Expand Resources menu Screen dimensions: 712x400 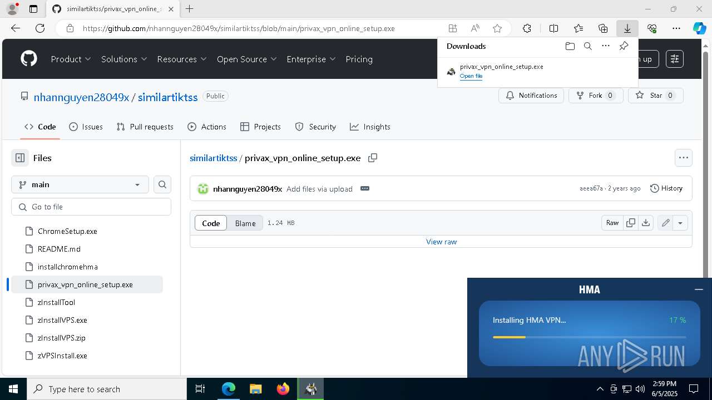click(x=182, y=59)
